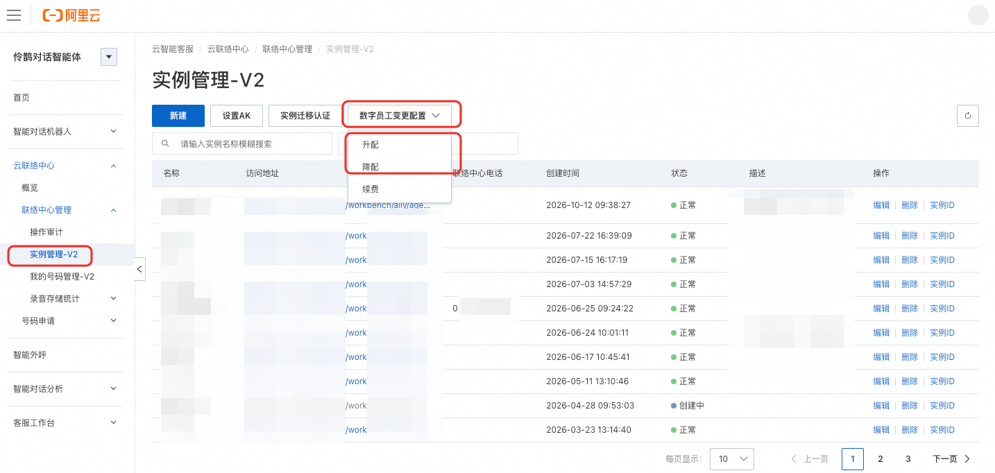Screen dimensions: 995x473
Task: Refresh the instance list
Action: click(x=967, y=116)
